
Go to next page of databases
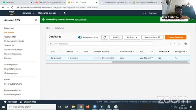[179, 44]
